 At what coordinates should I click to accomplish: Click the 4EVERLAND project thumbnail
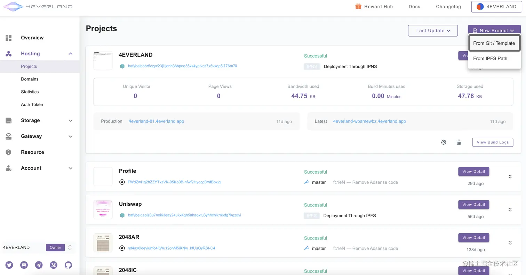(x=103, y=61)
